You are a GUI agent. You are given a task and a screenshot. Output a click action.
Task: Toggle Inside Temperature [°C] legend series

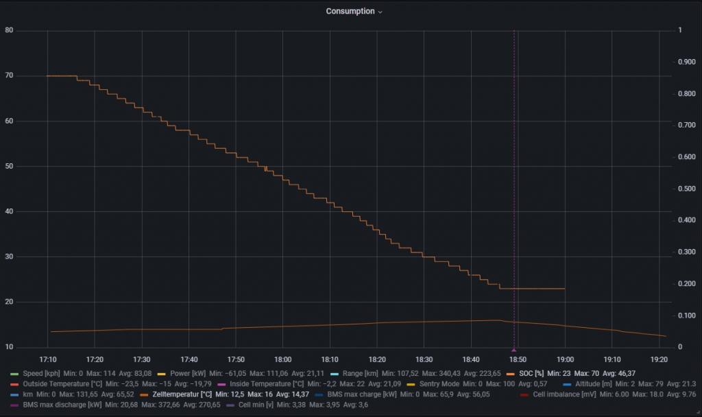click(267, 384)
